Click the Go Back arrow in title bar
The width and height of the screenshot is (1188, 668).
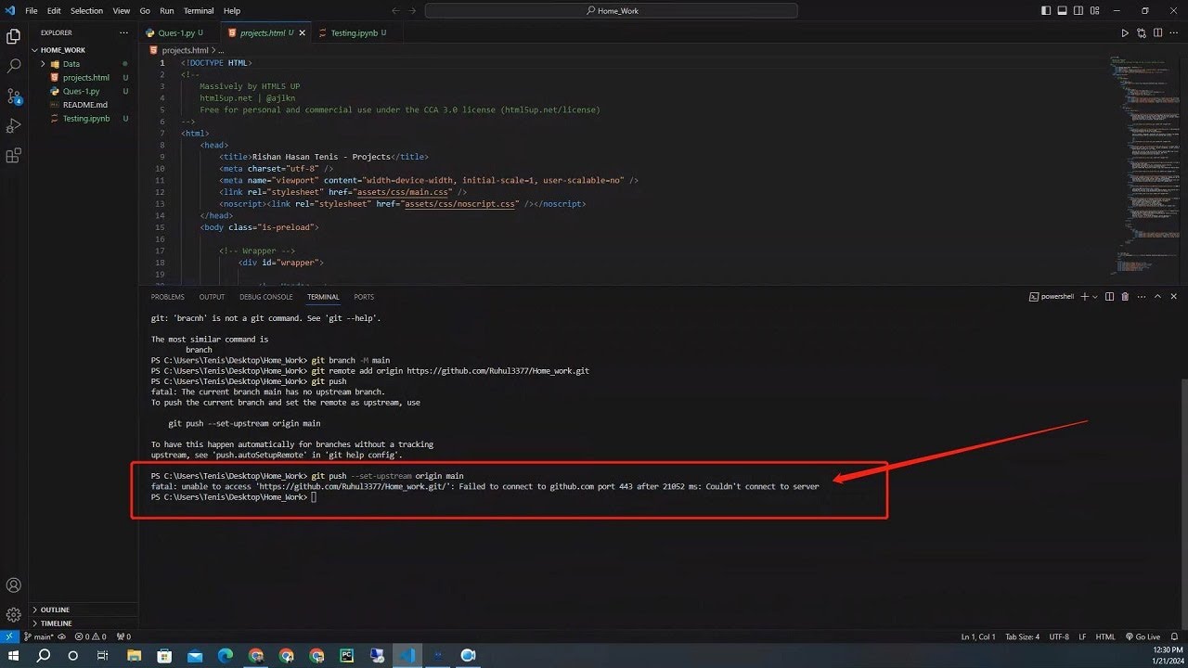coord(396,10)
